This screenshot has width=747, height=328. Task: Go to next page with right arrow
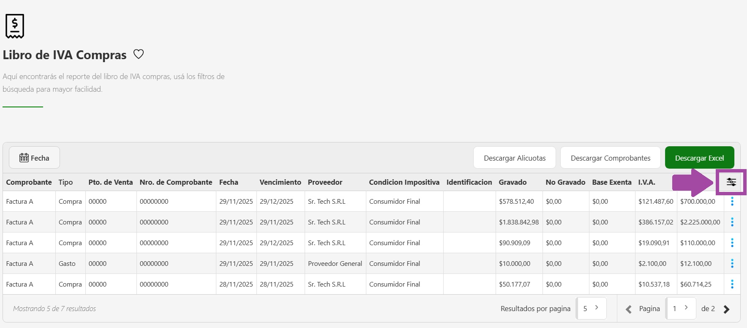[726, 309]
